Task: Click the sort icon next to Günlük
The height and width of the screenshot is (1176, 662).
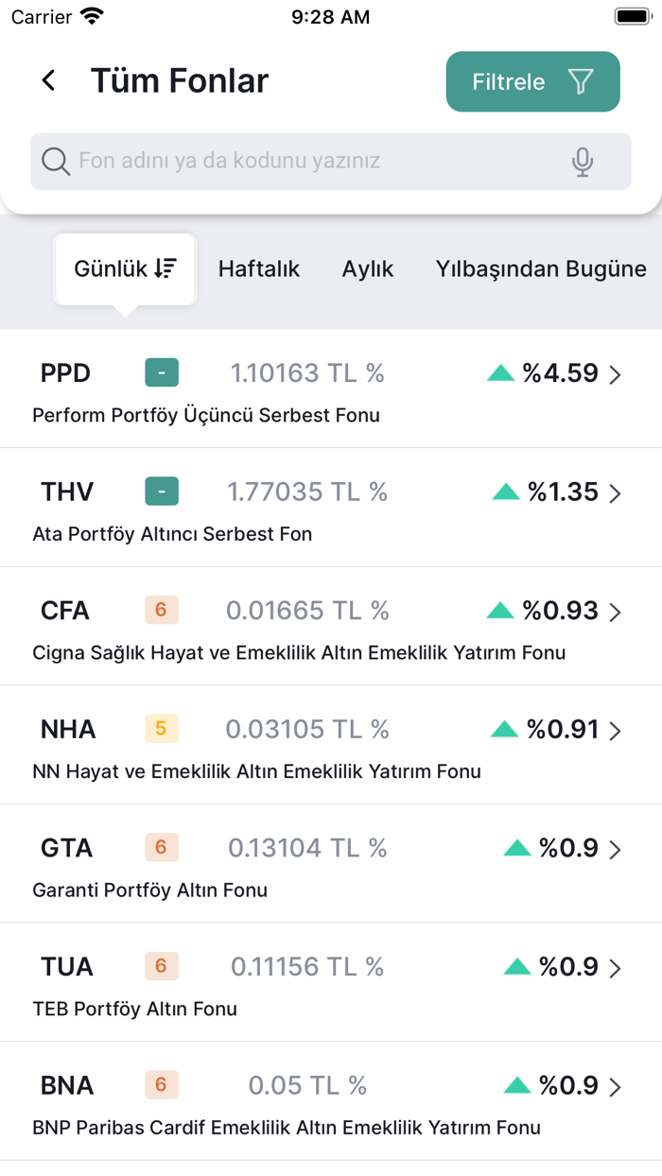Action: click(164, 268)
